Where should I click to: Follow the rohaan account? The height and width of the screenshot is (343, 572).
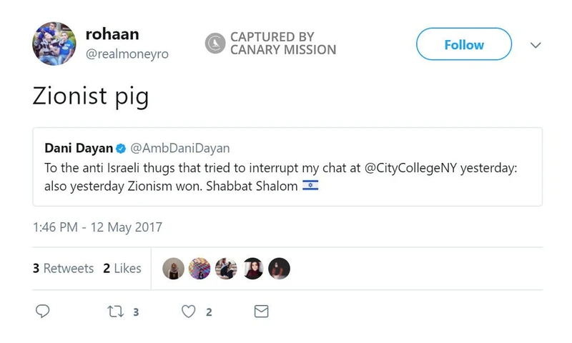click(x=463, y=44)
